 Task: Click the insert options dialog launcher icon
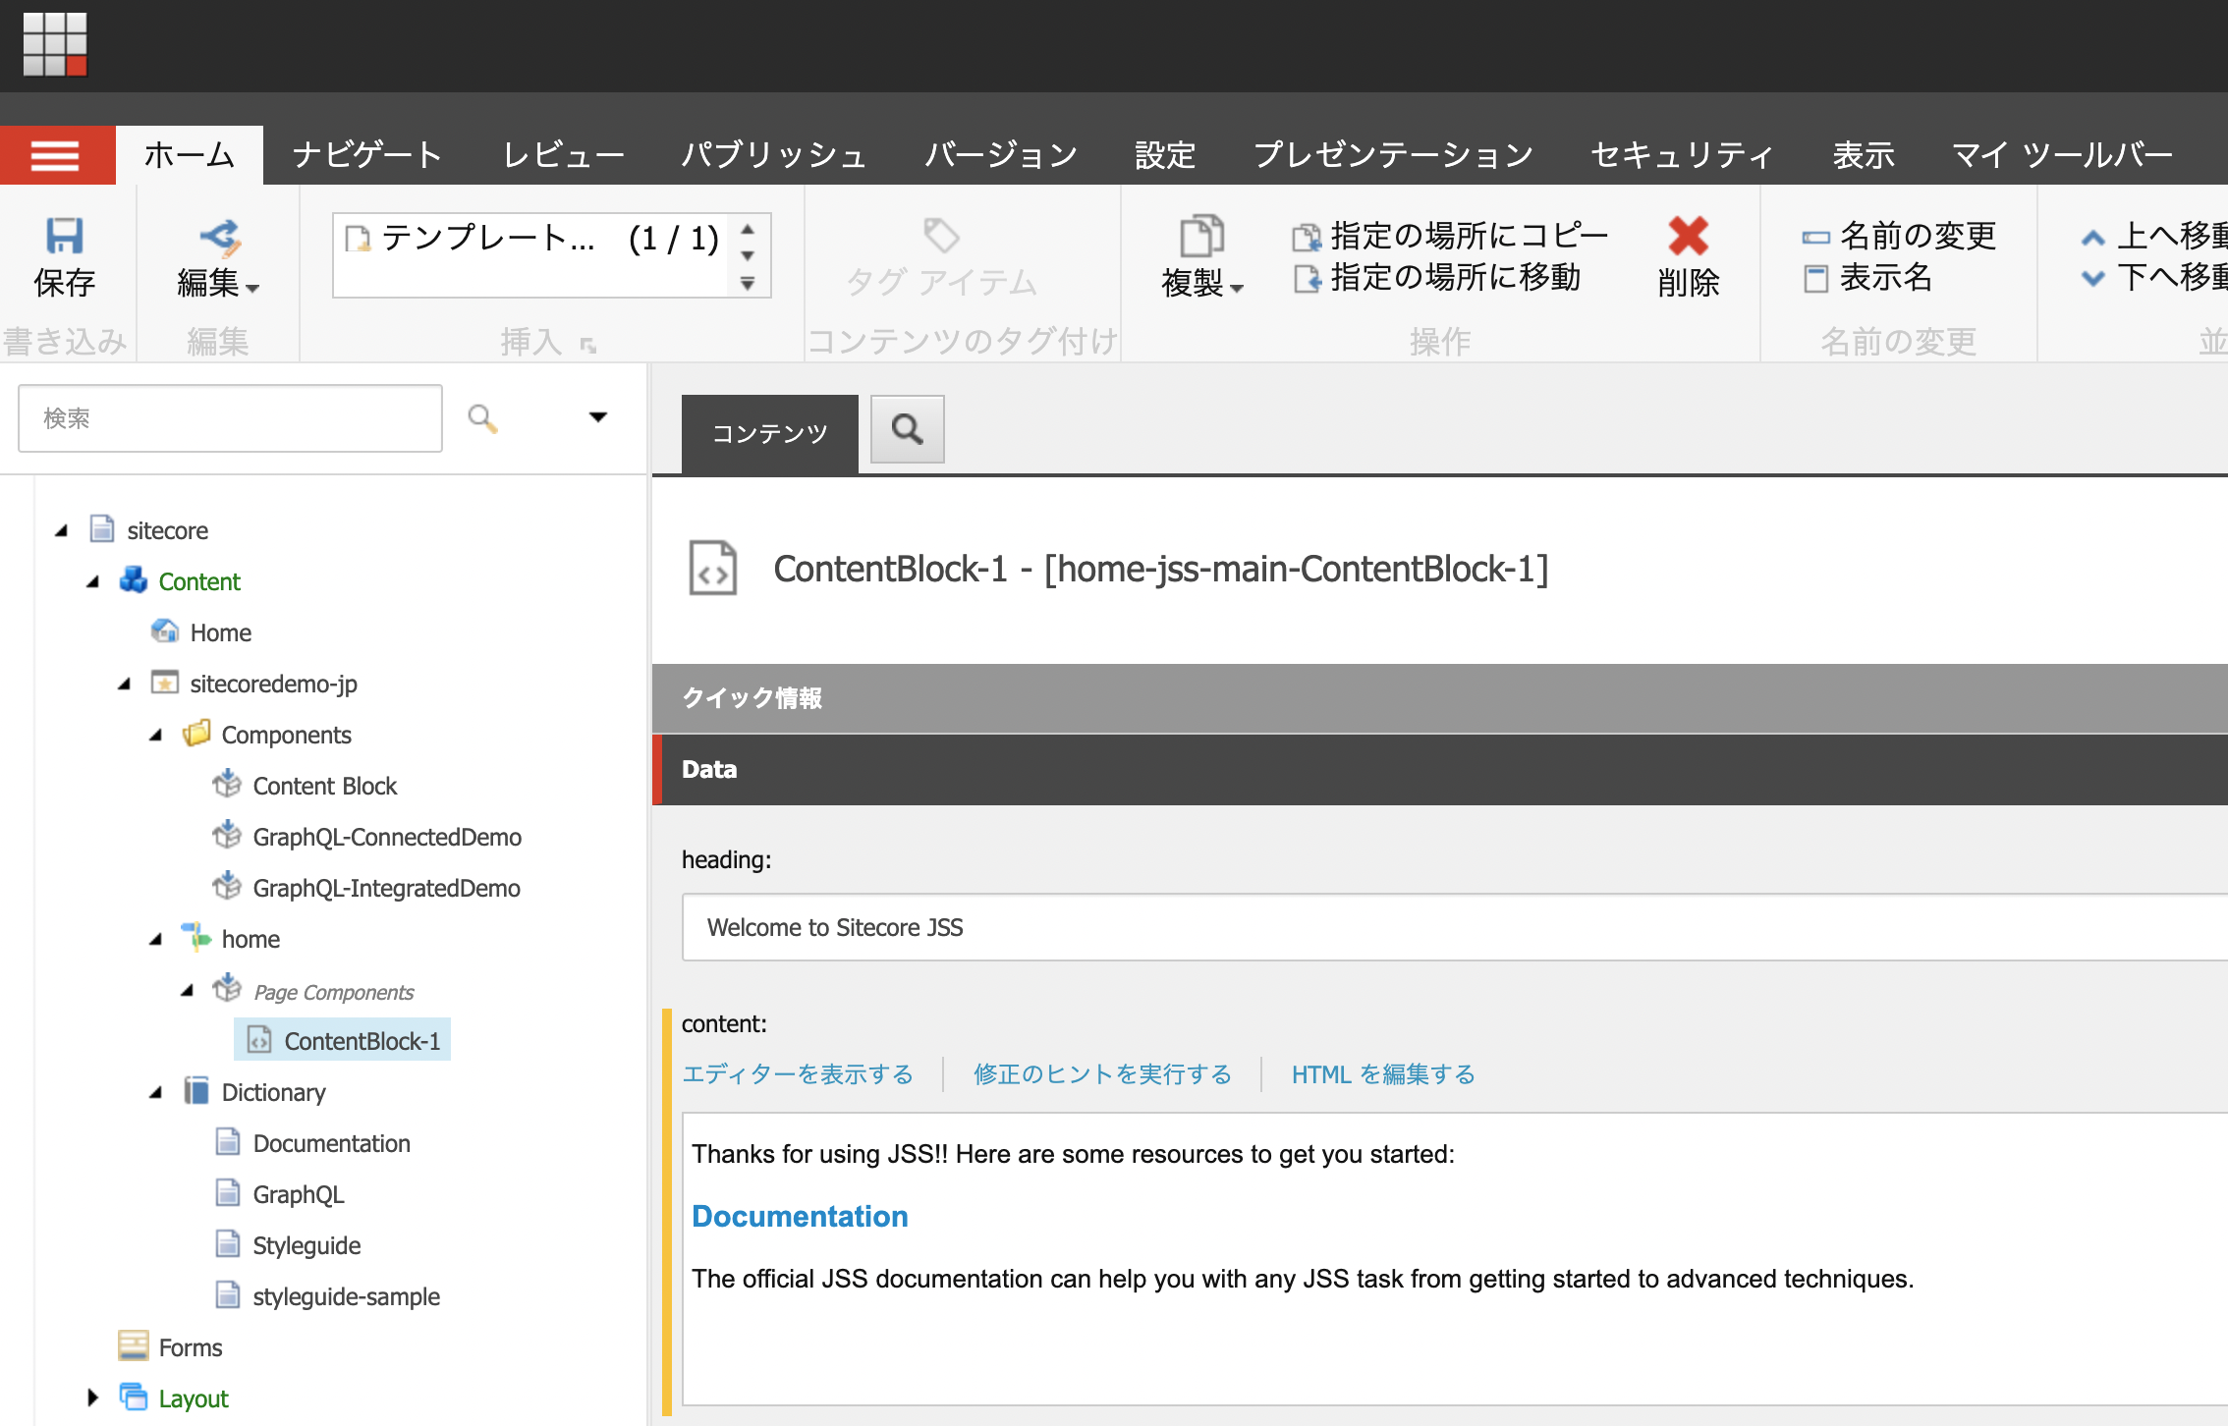pos(588,345)
